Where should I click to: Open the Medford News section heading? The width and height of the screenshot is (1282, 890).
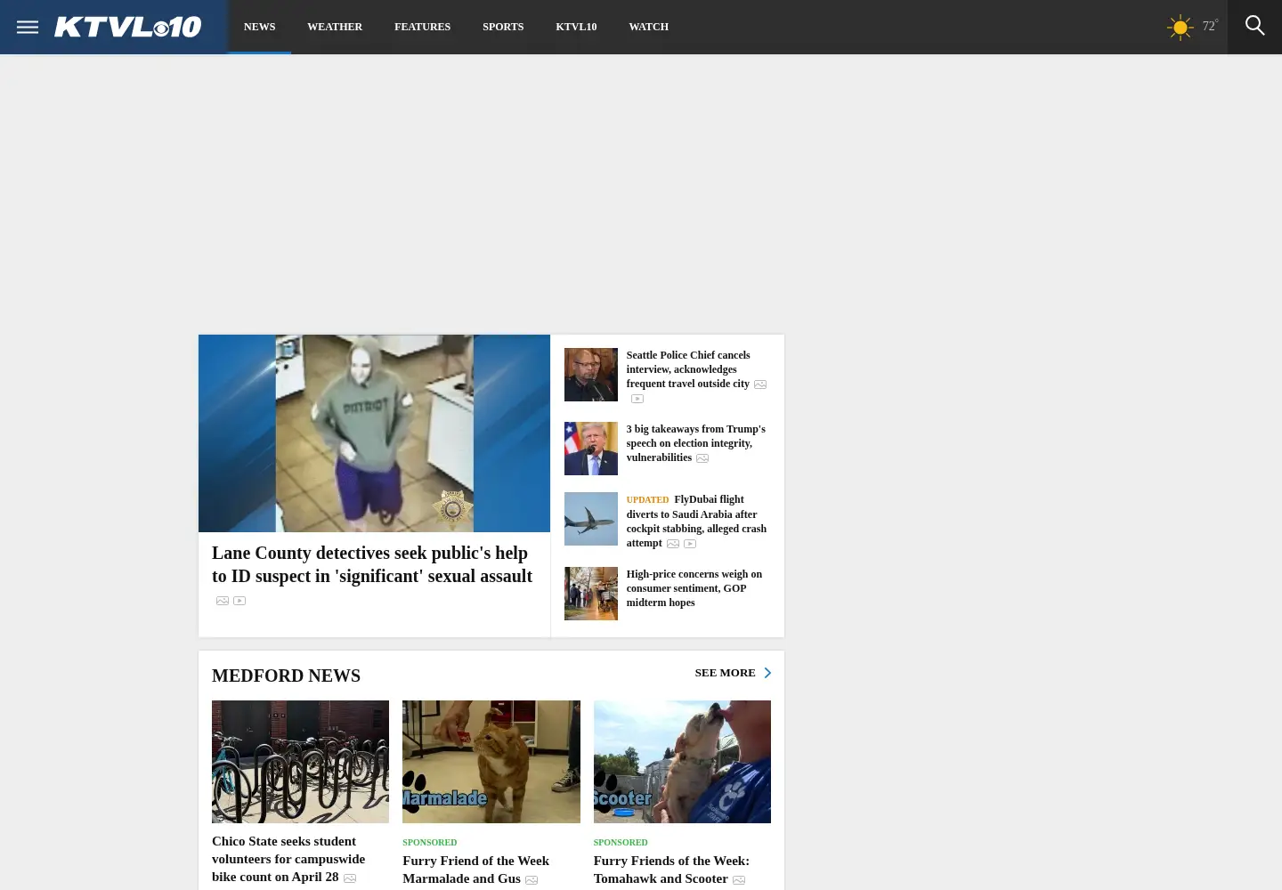click(x=286, y=676)
